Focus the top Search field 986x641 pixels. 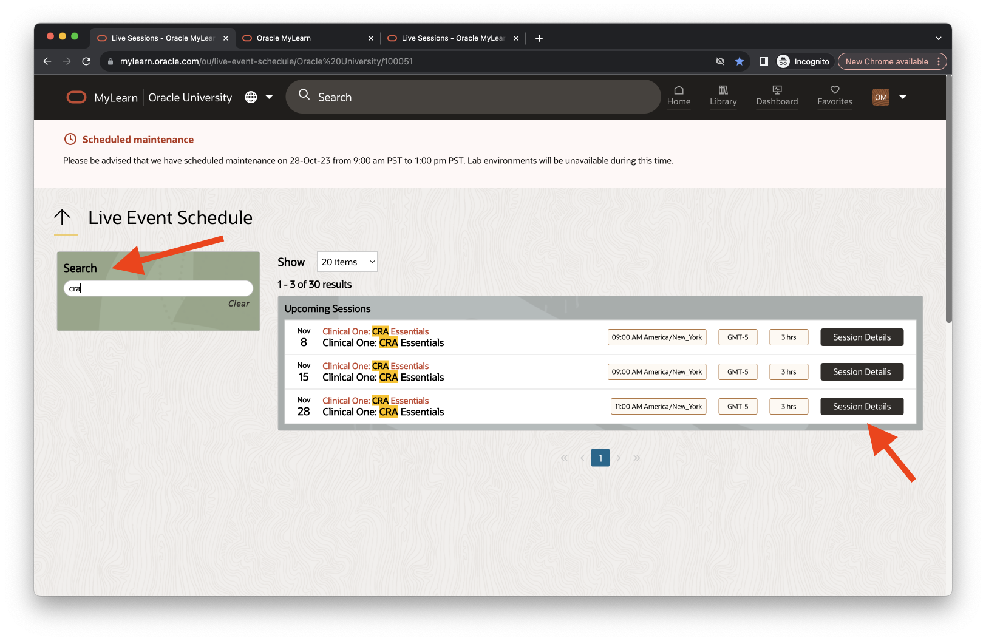(474, 97)
